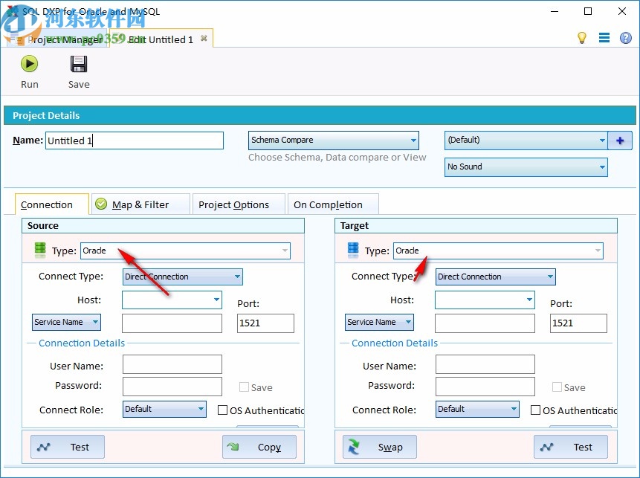The width and height of the screenshot is (640, 478).
Task: Add a new profile with the plus icon
Action: 620,140
